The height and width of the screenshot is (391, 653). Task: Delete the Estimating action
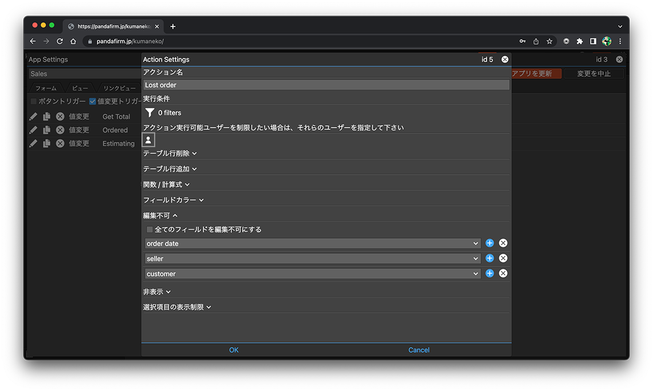coord(60,144)
